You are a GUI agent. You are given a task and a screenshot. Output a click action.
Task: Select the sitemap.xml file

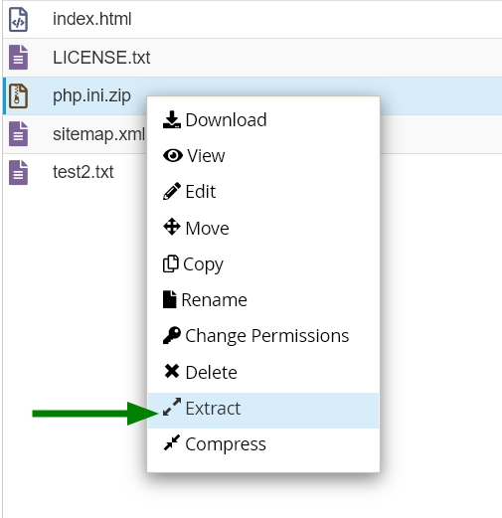click(x=98, y=134)
